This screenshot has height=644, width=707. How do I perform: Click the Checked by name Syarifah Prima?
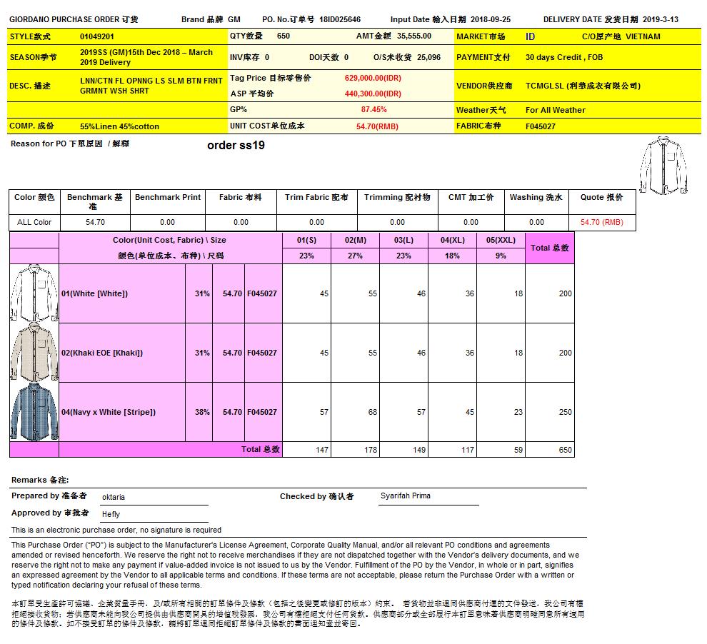pos(406,495)
